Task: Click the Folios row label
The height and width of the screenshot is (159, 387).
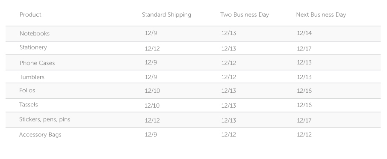Action: tap(27, 91)
